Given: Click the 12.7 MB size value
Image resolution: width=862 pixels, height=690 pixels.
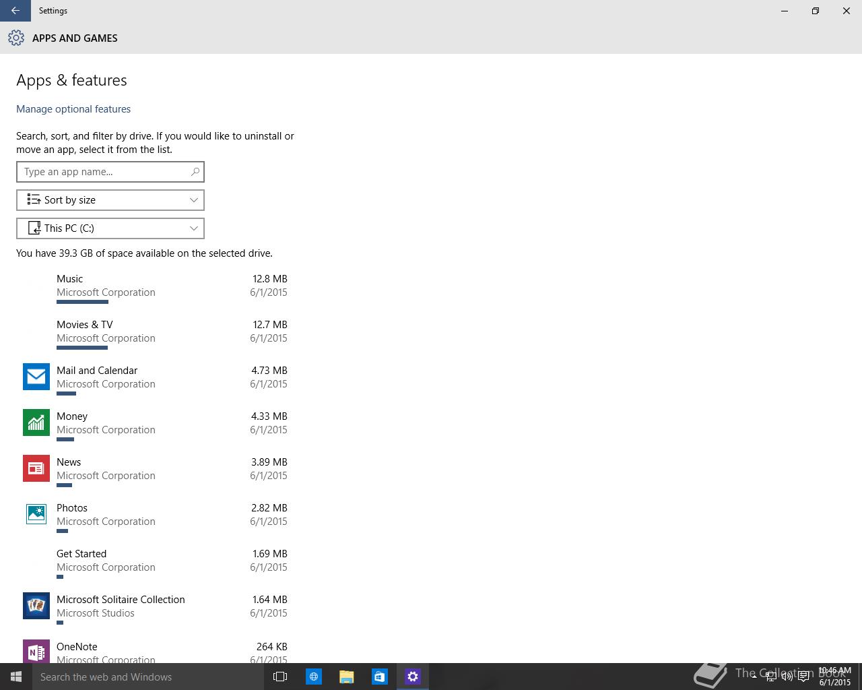Looking at the screenshot, I should pyautogui.click(x=270, y=325).
